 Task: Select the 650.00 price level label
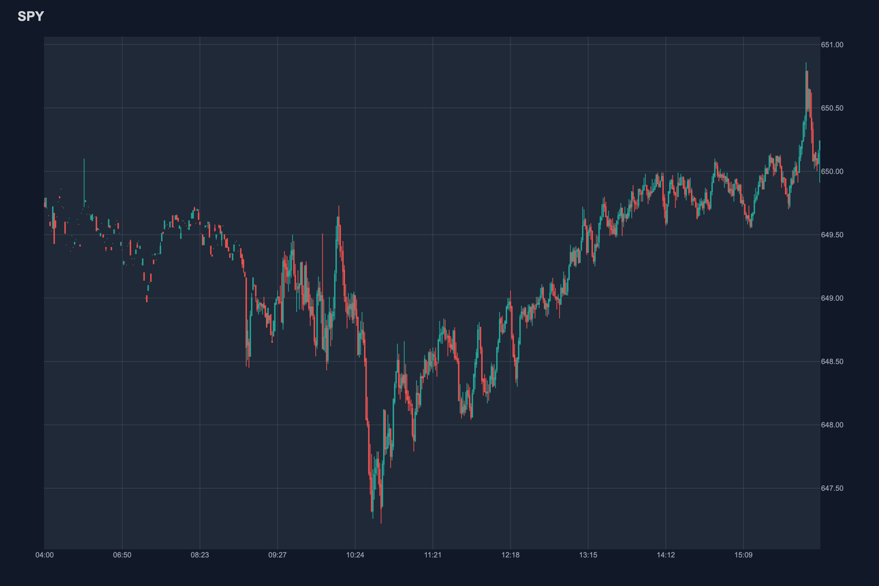(832, 171)
